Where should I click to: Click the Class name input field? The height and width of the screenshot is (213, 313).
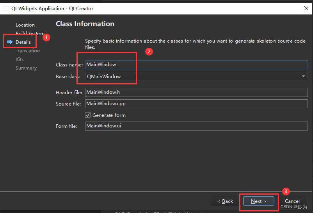196,64
